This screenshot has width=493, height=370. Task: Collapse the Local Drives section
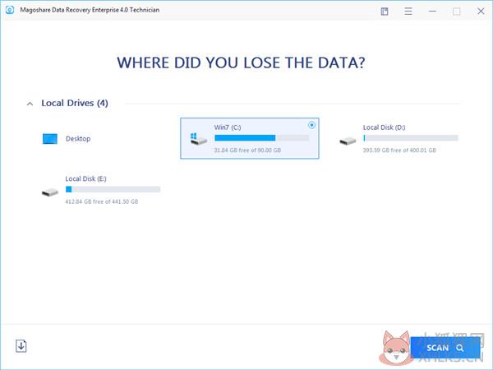30,104
